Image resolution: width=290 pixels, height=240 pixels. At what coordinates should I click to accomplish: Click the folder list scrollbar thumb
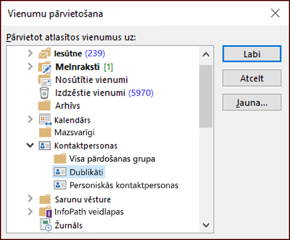coord(206,96)
